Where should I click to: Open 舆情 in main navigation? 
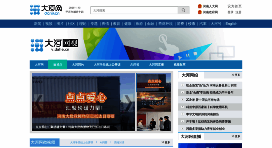pos(105,23)
